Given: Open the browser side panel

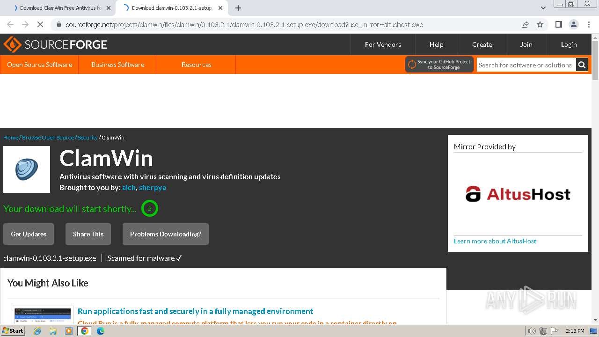Looking at the screenshot, I should 558,24.
